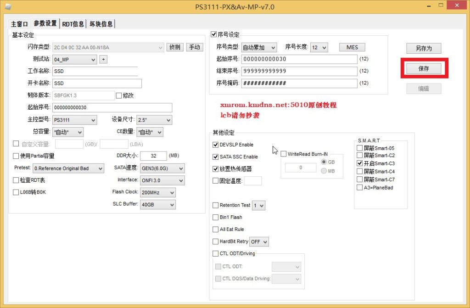Expand the 序号类型 dropdown
Image resolution: width=470 pixels, height=308 pixels.
coord(259,47)
